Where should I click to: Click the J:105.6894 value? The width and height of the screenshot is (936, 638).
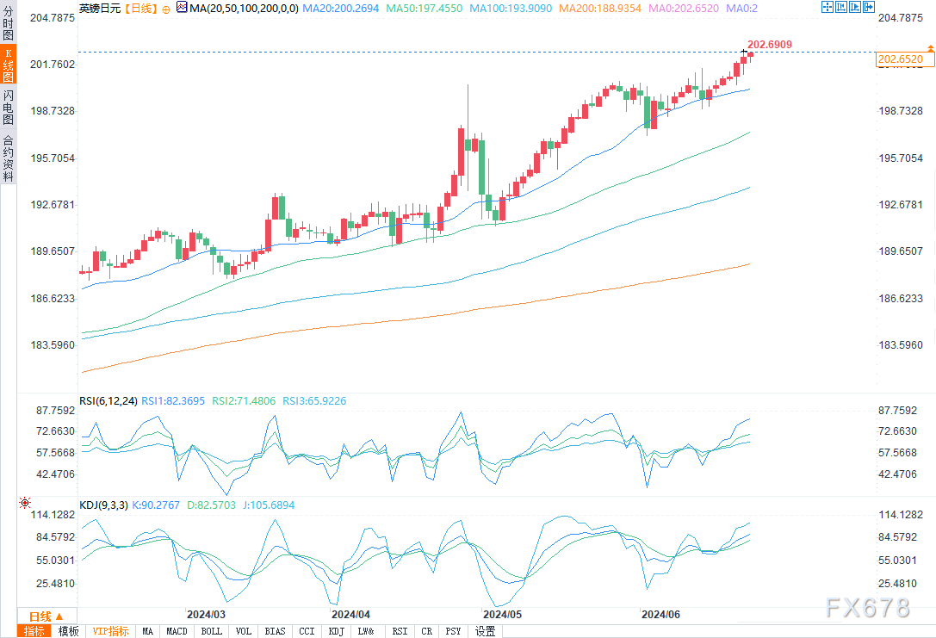[269, 505]
